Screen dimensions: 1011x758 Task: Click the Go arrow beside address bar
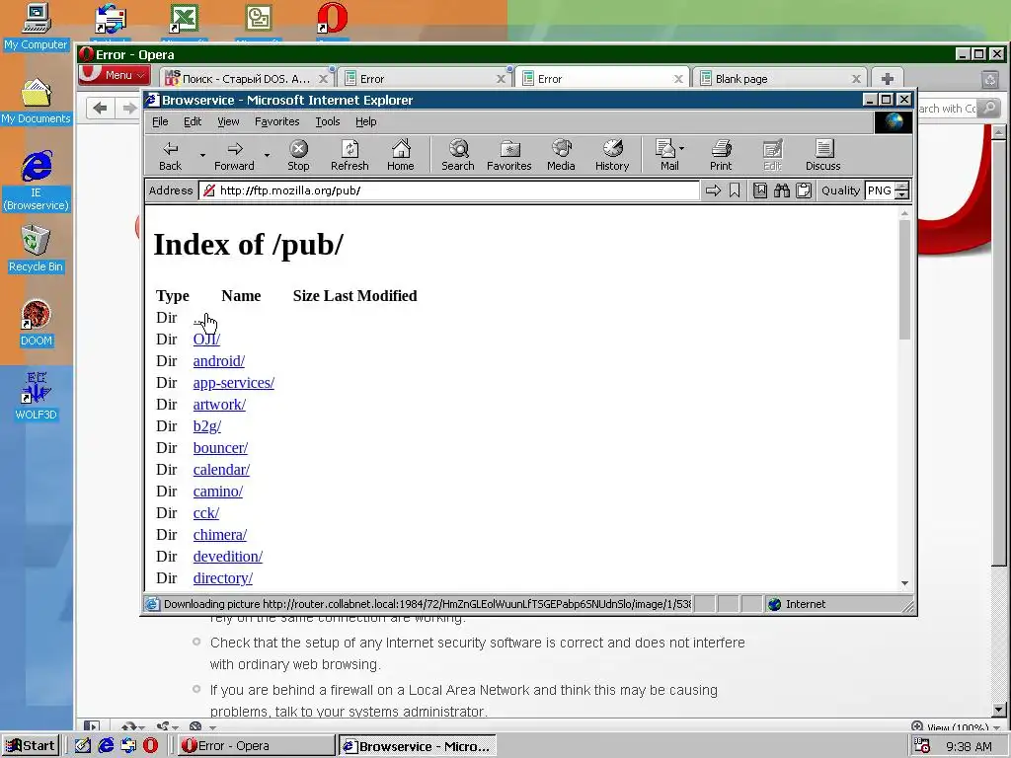713,190
